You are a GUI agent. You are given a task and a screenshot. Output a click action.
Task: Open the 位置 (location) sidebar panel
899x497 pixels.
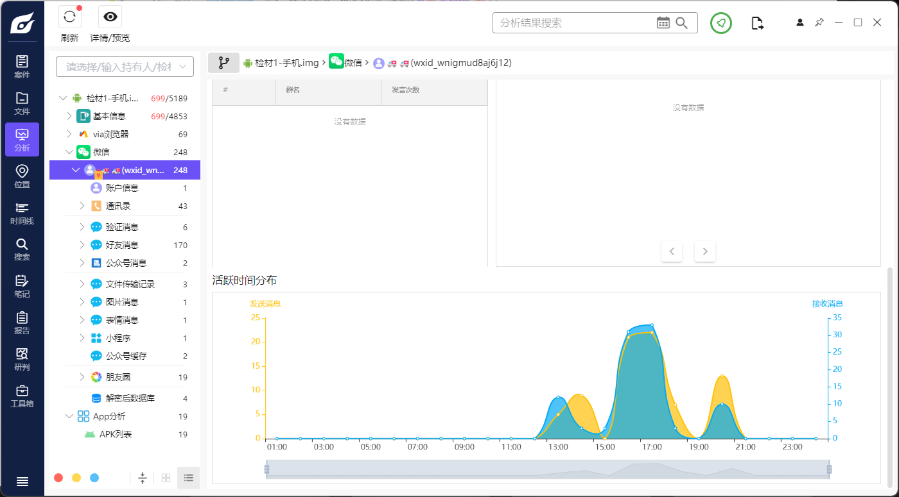[22, 176]
